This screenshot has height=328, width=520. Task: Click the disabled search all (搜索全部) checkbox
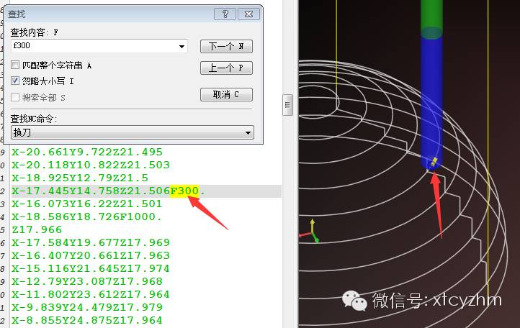tap(15, 97)
